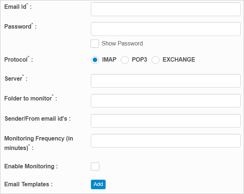The height and width of the screenshot is (194, 244).
Task: Click the Email Templates label
Action: click(28, 184)
